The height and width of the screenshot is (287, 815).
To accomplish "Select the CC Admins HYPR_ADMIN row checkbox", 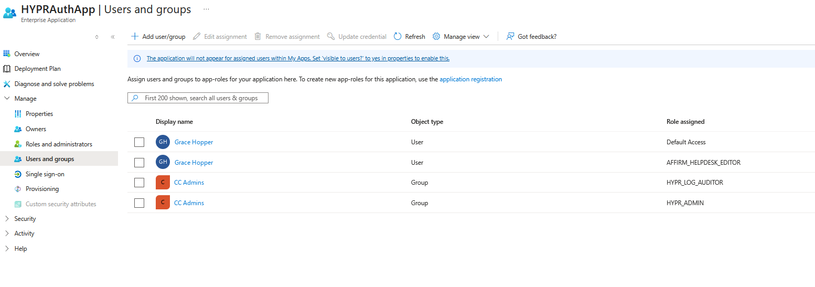I will (x=139, y=203).
